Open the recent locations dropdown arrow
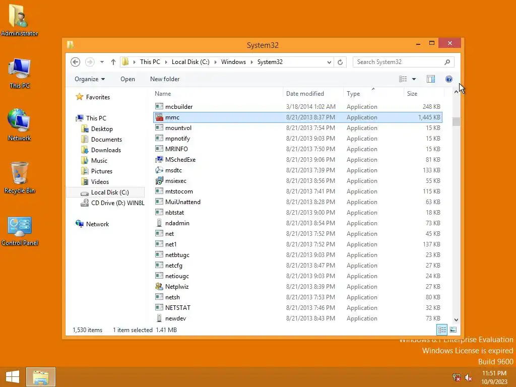Image resolution: width=516 pixels, height=387 pixels. [102, 62]
